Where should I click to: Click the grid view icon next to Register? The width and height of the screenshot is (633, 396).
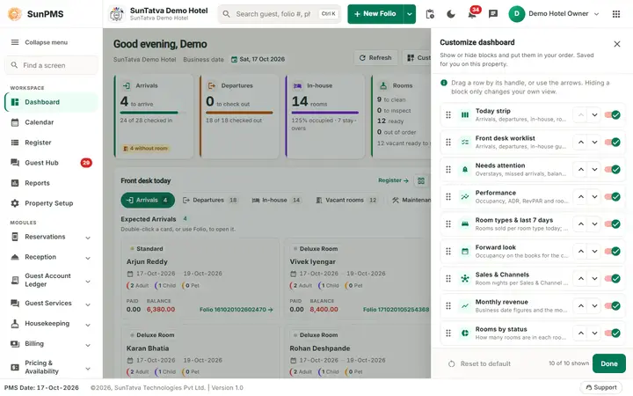pos(421,180)
